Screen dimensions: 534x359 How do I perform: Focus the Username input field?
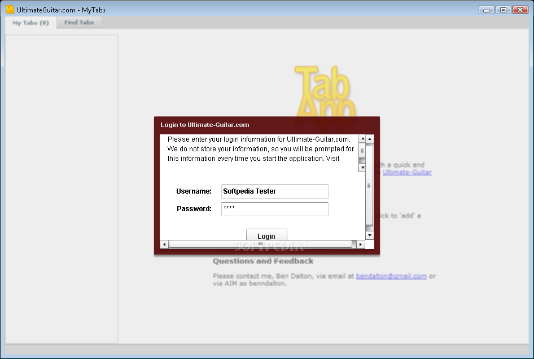click(x=274, y=191)
